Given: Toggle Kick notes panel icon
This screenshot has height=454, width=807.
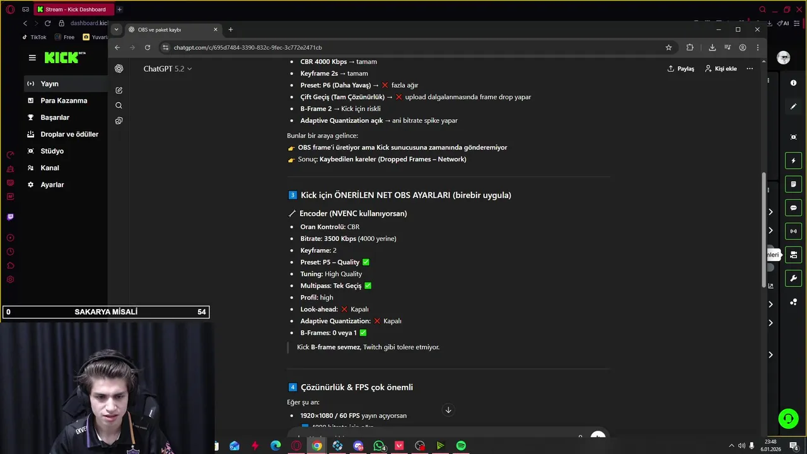Looking at the screenshot, I should point(794,184).
